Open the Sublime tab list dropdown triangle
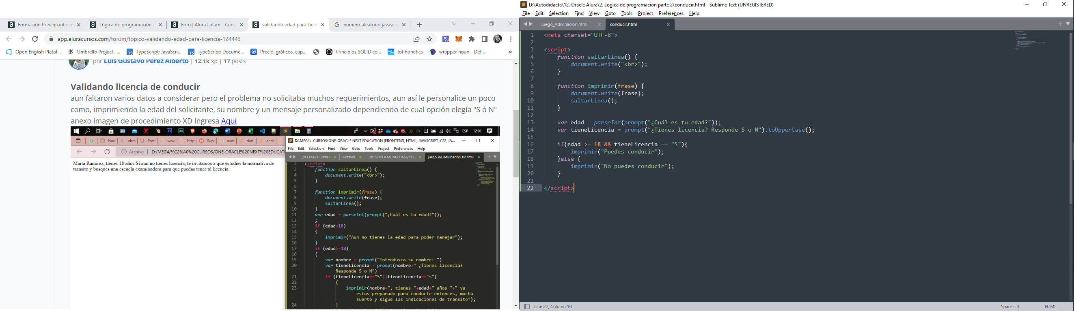The width and height of the screenshot is (1074, 311). [x=1068, y=24]
